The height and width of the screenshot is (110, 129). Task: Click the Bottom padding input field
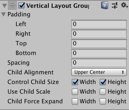(99, 53)
